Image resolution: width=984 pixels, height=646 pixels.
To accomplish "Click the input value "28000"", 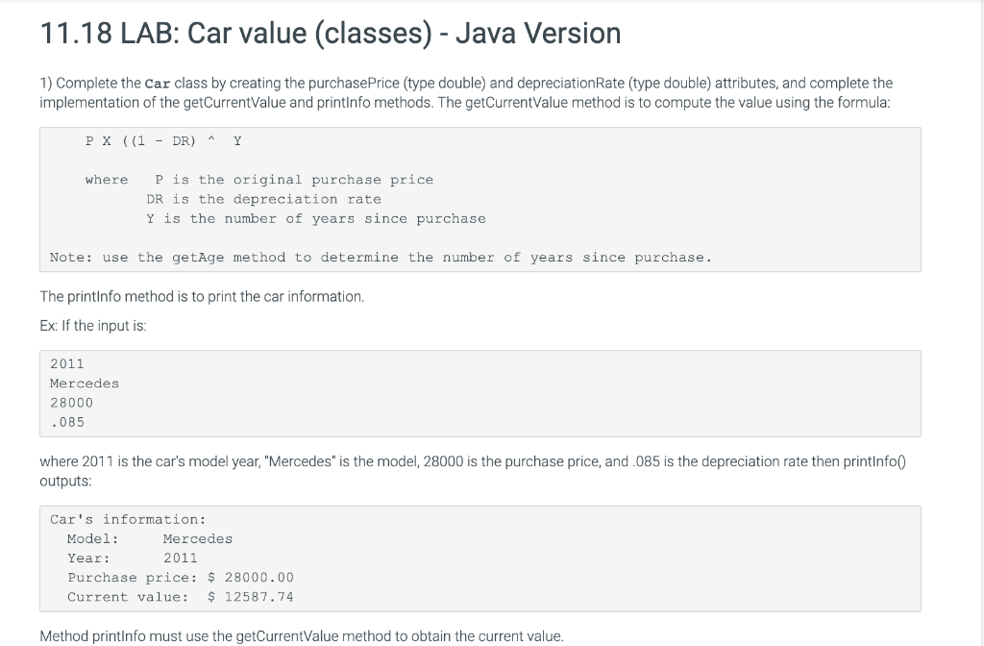I will click(72, 403).
